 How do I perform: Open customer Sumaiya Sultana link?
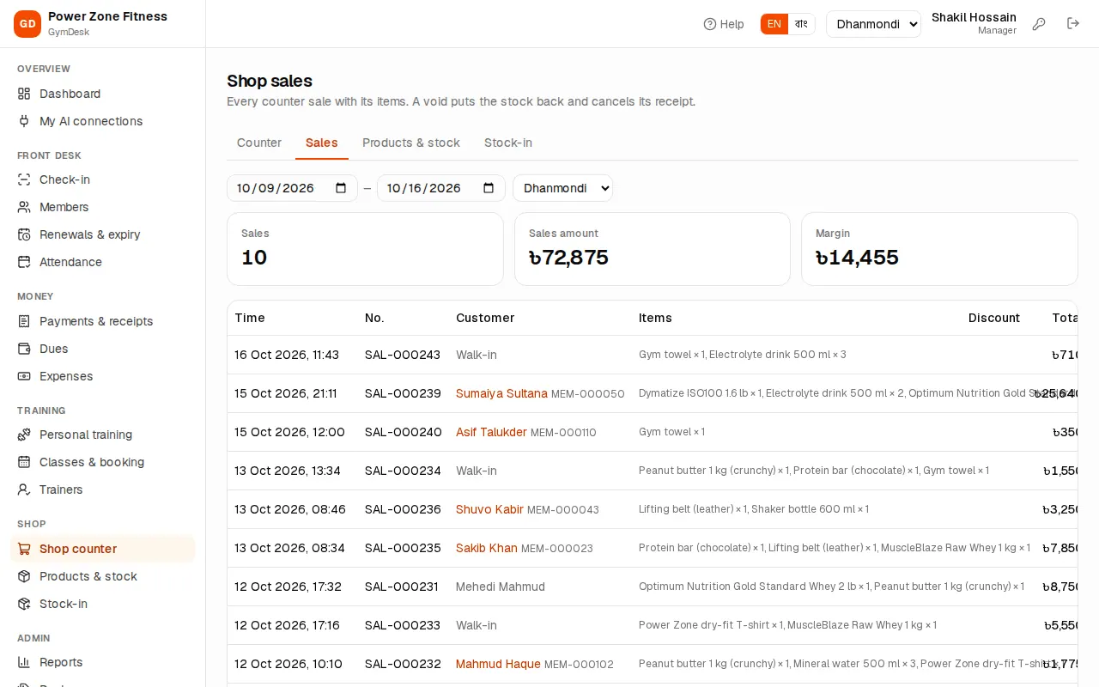[501, 393]
